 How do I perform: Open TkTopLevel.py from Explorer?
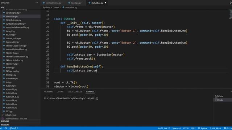(13, 71)
